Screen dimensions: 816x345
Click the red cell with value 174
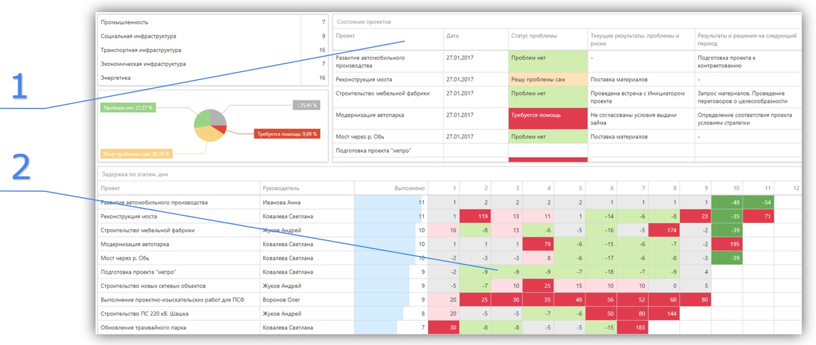tap(663, 230)
